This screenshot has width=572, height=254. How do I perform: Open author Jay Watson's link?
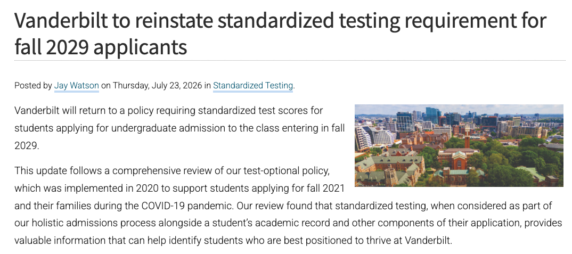[x=77, y=86]
